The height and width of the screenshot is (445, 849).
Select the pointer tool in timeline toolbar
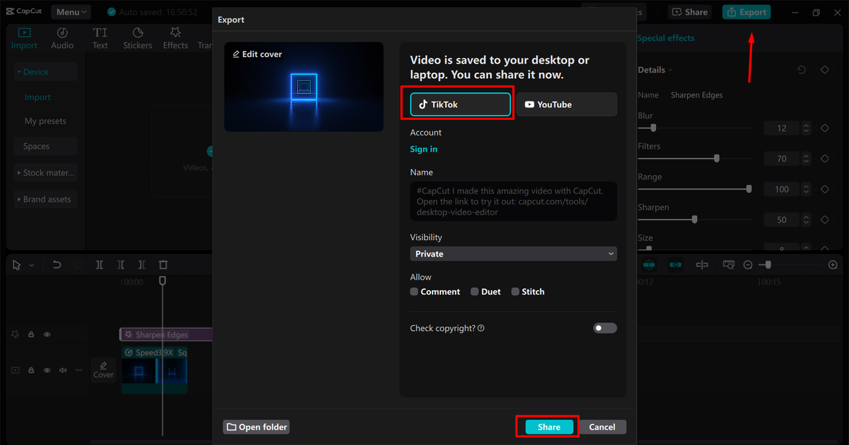coord(17,265)
